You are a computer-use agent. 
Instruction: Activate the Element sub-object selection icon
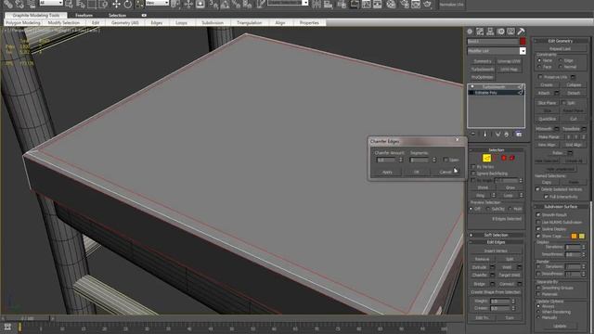[x=512, y=158]
